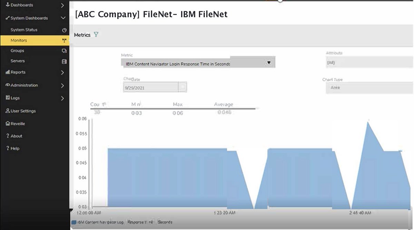Click the System Dashboards wrench icon
This screenshot has height=230, width=414.
tap(8, 18)
